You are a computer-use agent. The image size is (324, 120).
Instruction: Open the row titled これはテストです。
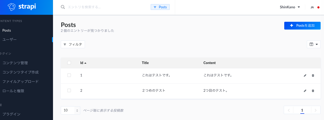click(156, 75)
